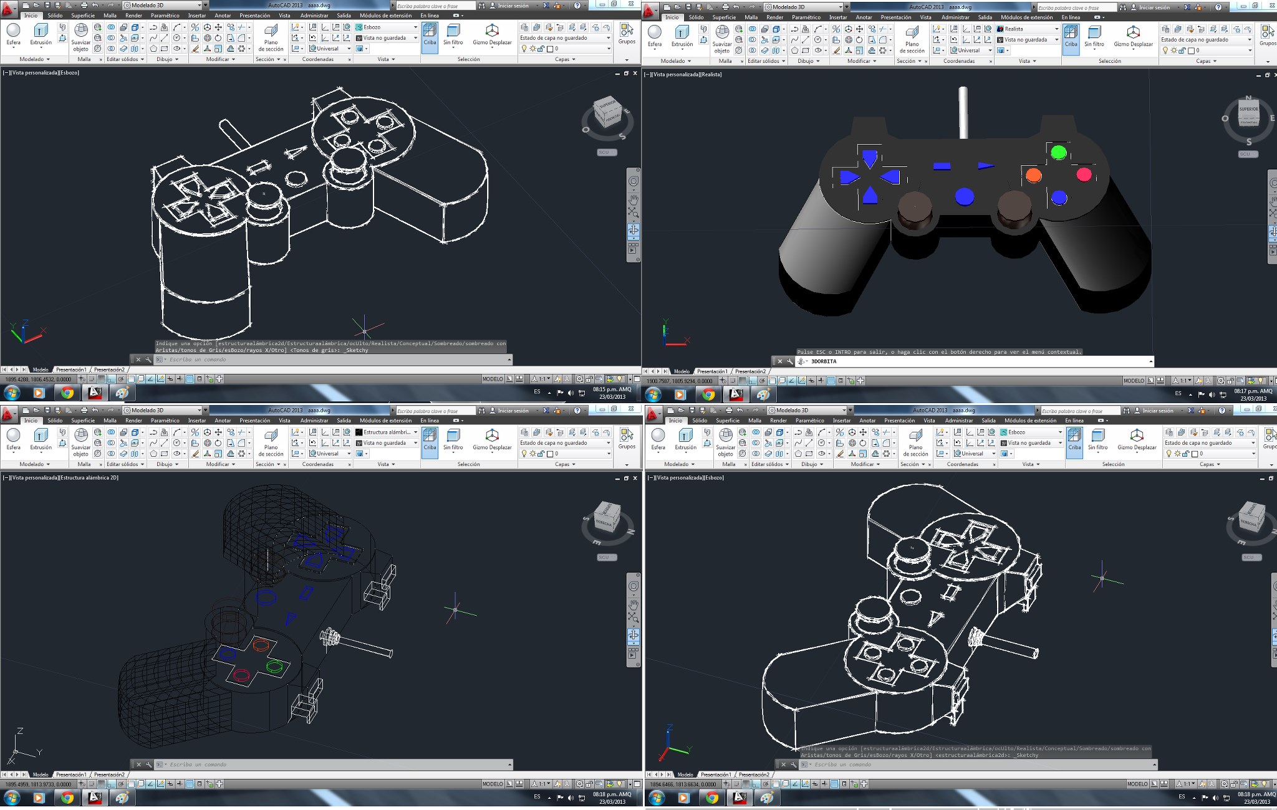Screen dimensions: 1277x810
Task: Switch to Presentación1 tab in Estructura alámbrica 2D window
Action: (x=71, y=774)
